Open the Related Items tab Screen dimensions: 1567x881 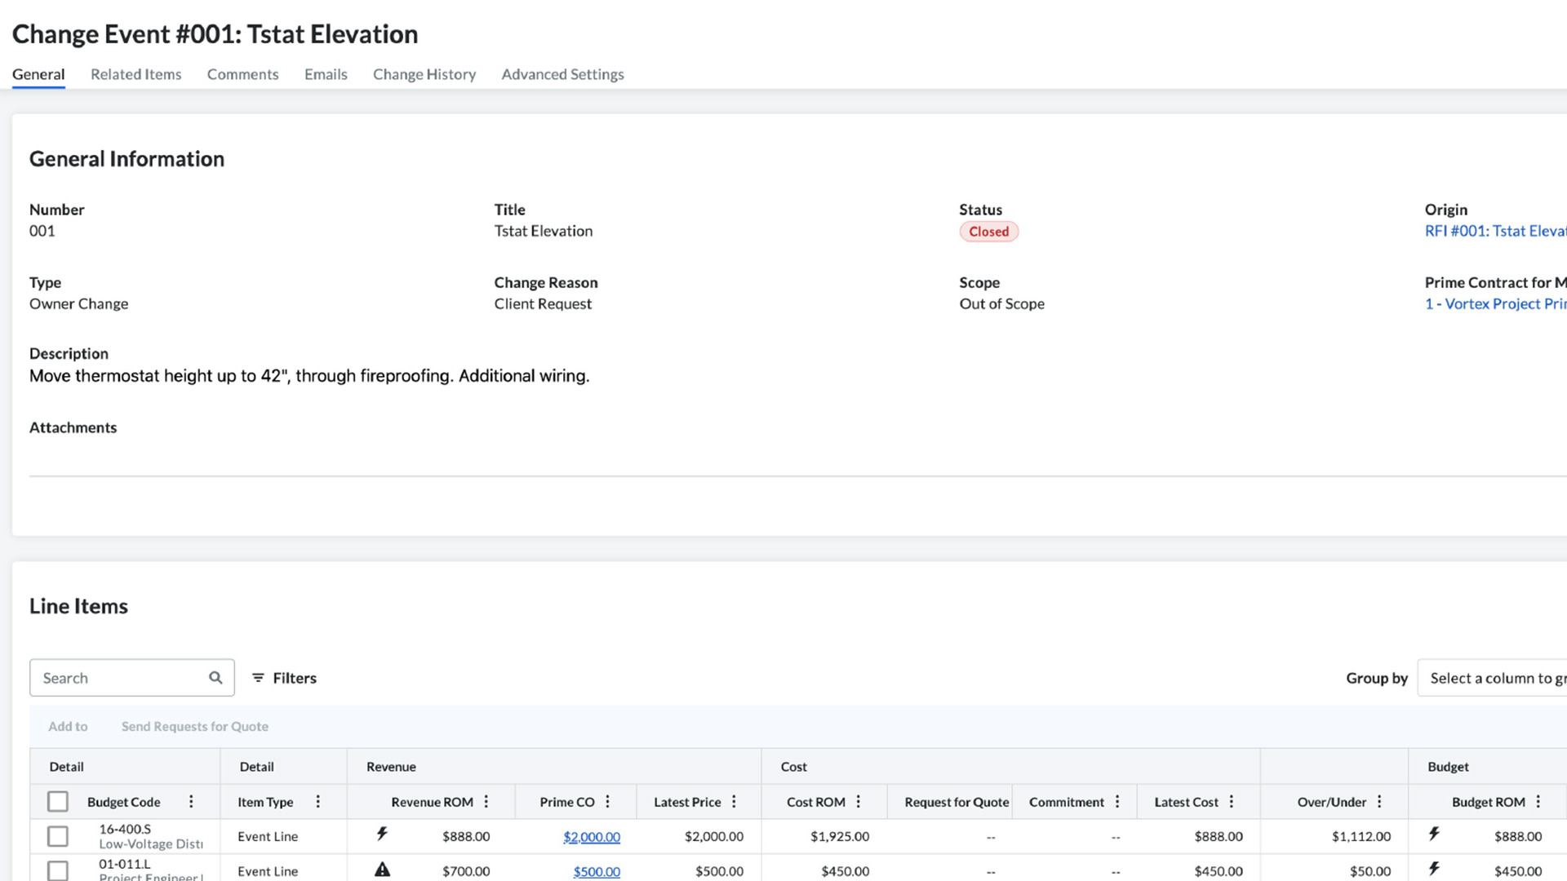135,73
